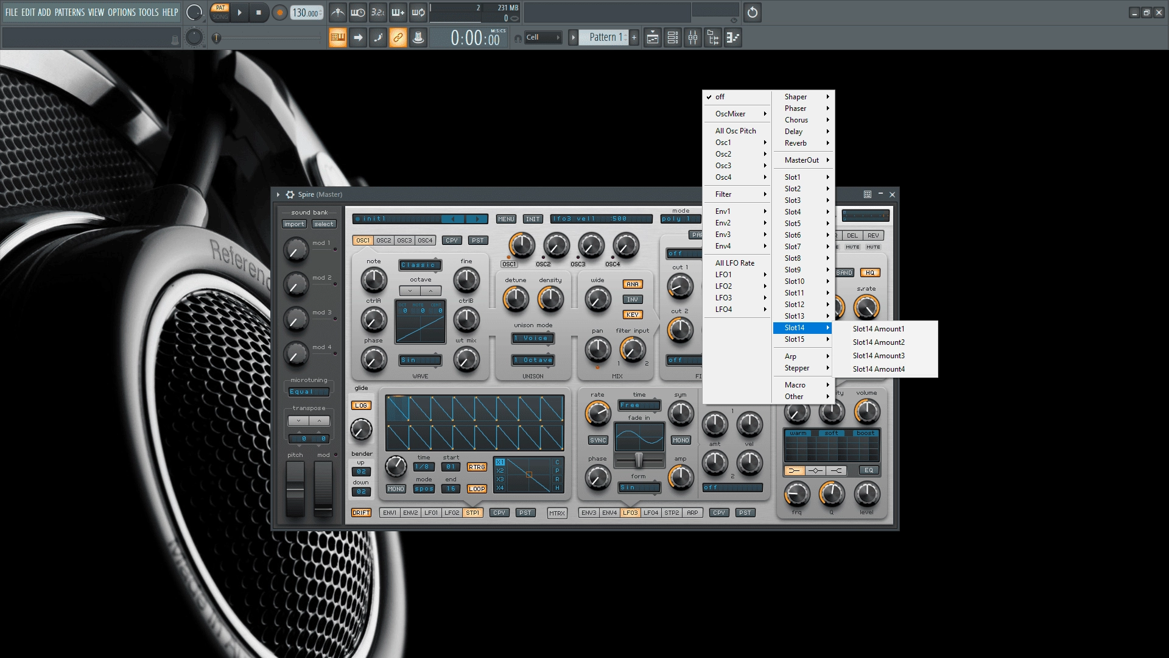Add new pattern with plus button
1169x658 pixels.
point(634,38)
